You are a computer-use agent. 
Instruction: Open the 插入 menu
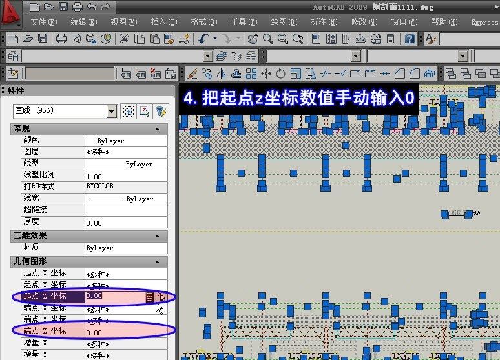click(x=164, y=22)
